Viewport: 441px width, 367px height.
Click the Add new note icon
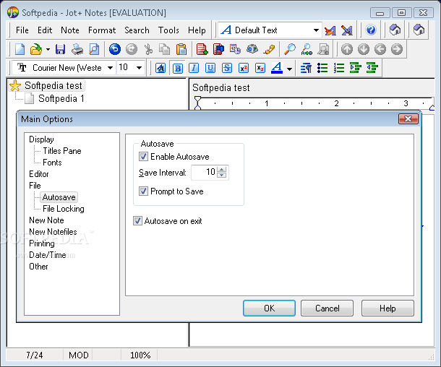click(202, 49)
